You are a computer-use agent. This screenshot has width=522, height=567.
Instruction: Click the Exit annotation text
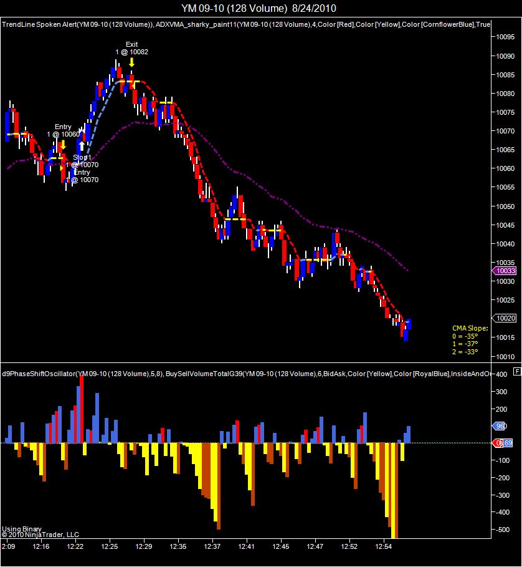pos(132,44)
